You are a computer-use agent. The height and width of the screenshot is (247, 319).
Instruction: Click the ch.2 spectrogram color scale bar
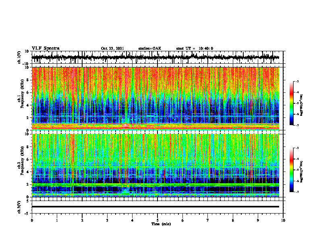[291, 170]
